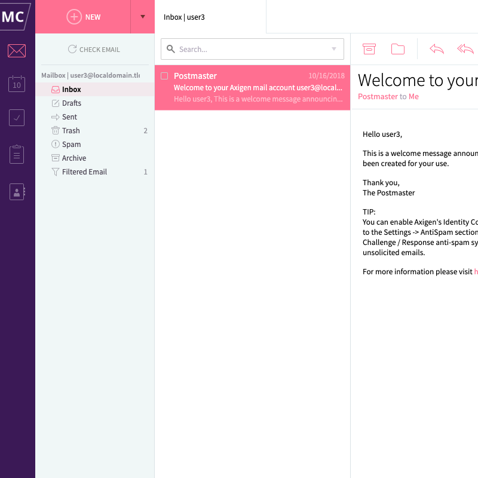Click the Postmaster sender name in list
The width and height of the screenshot is (478, 478).
pyautogui.click(x=195, y=76)
